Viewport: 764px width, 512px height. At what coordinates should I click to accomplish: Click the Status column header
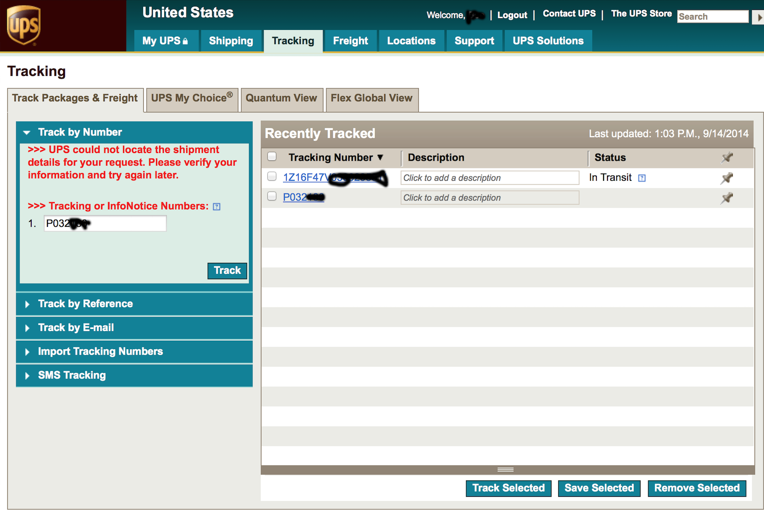click(610, 158)
